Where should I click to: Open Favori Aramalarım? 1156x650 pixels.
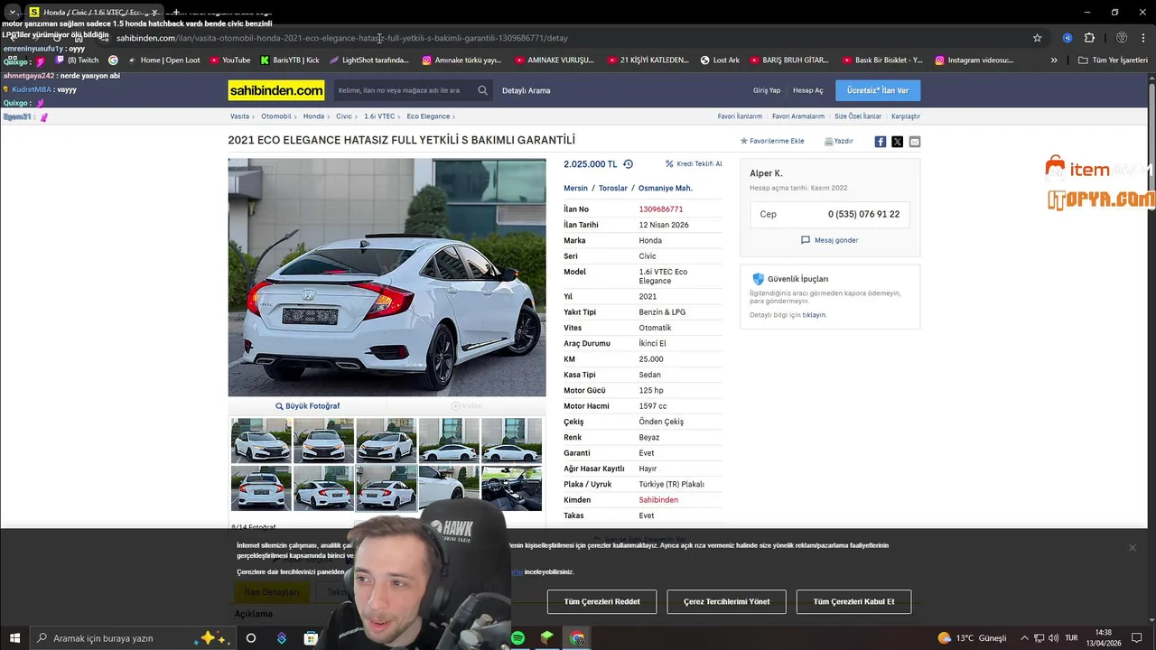coord(798,116)
